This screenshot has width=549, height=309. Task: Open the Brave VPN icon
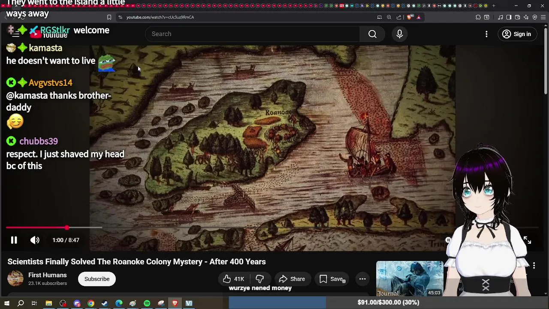535,17
